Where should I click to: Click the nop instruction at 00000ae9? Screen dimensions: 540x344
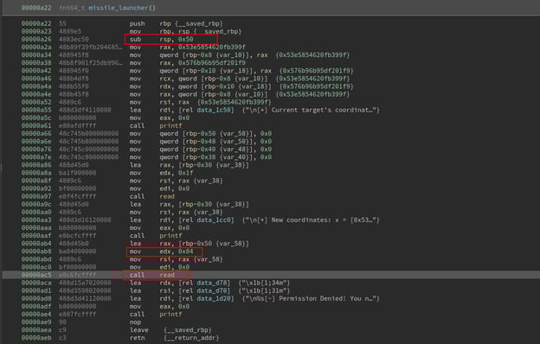pyautogui.click(x=135, y=322)
